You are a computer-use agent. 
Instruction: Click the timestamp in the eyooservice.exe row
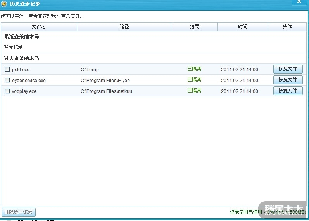coord(240,80)
